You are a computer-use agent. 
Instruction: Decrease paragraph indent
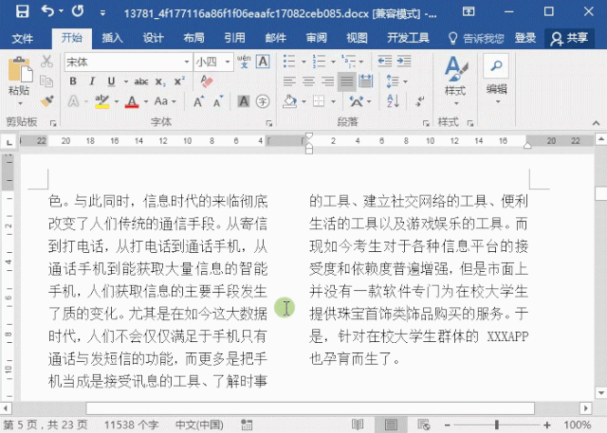385,61
